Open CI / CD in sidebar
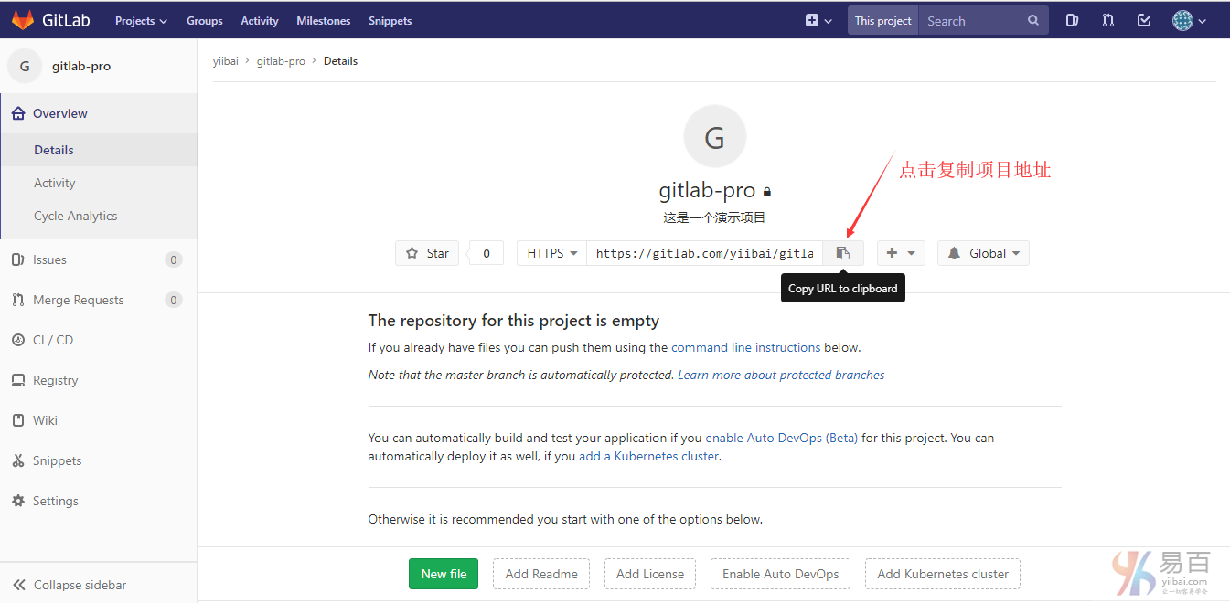 [x=53, y=340]
